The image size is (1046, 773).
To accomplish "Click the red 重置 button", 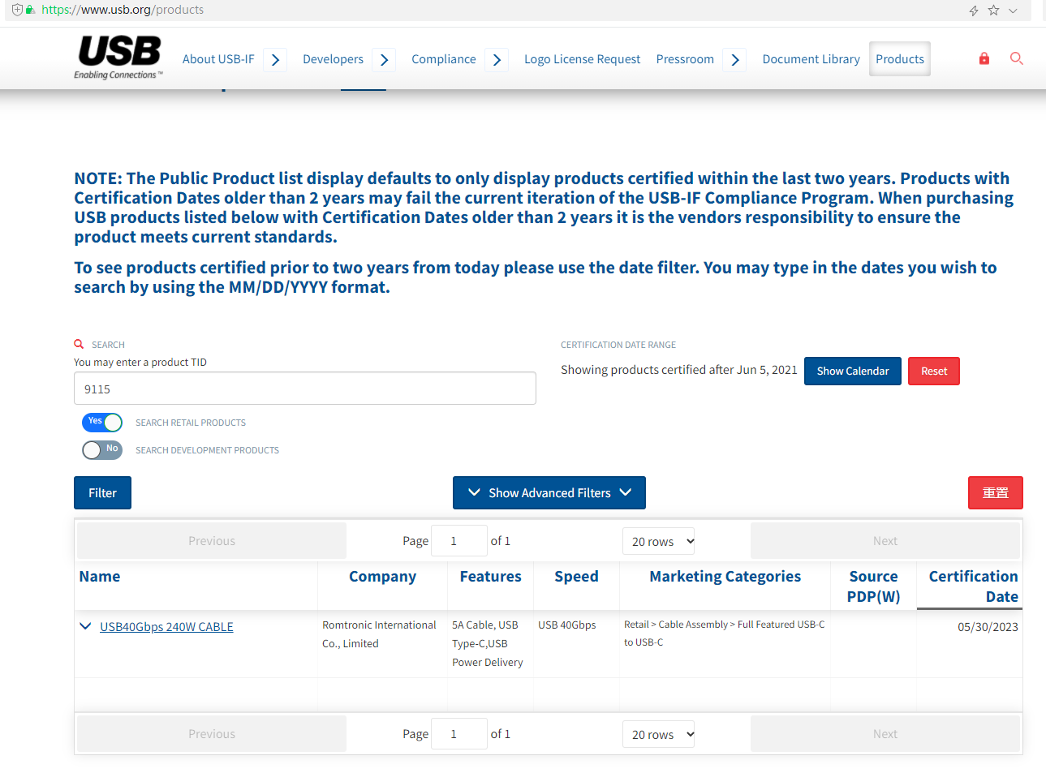I will [x=996, y=493].
